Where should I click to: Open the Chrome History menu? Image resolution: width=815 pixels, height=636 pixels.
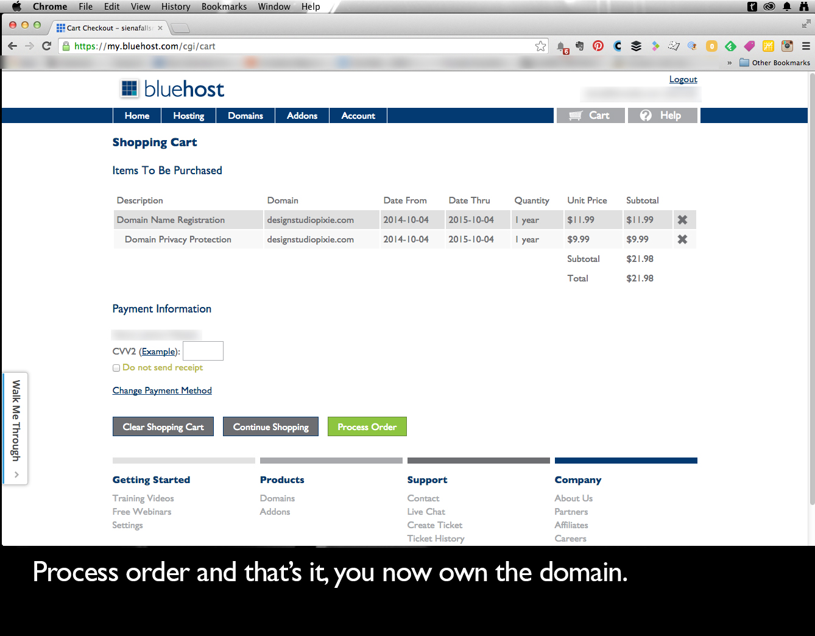(x=175, y=6)
